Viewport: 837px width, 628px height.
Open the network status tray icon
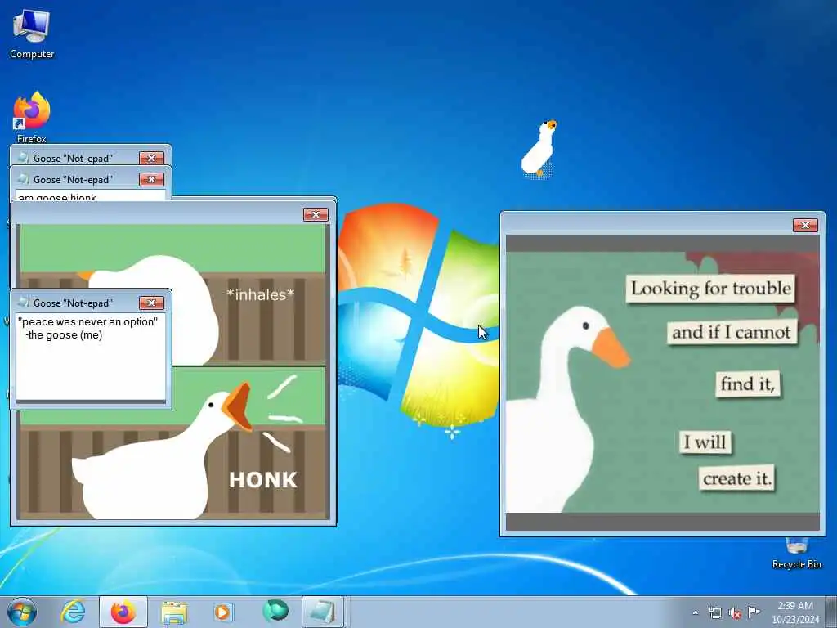pos(714,612)
